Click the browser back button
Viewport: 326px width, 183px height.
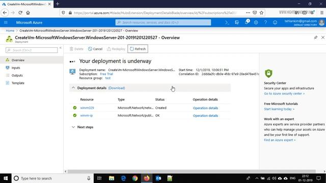[5, 13]
